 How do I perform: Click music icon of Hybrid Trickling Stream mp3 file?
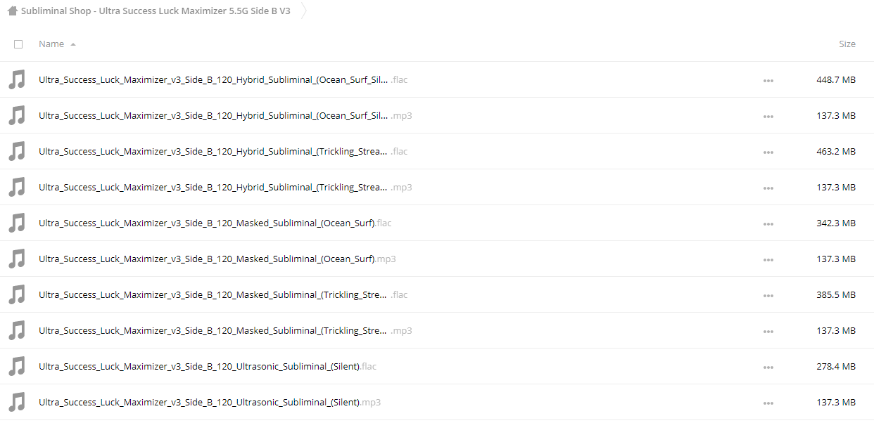point(17,187)
